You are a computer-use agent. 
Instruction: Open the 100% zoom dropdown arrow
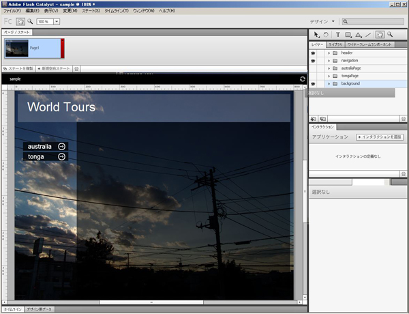57,22
